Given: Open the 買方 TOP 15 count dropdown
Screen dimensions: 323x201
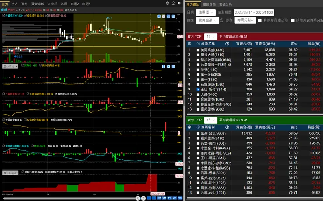Looking at the screenshot, I should [210, 37].
